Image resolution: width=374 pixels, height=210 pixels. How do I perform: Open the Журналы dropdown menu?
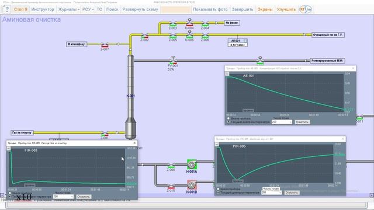(69, 9)
